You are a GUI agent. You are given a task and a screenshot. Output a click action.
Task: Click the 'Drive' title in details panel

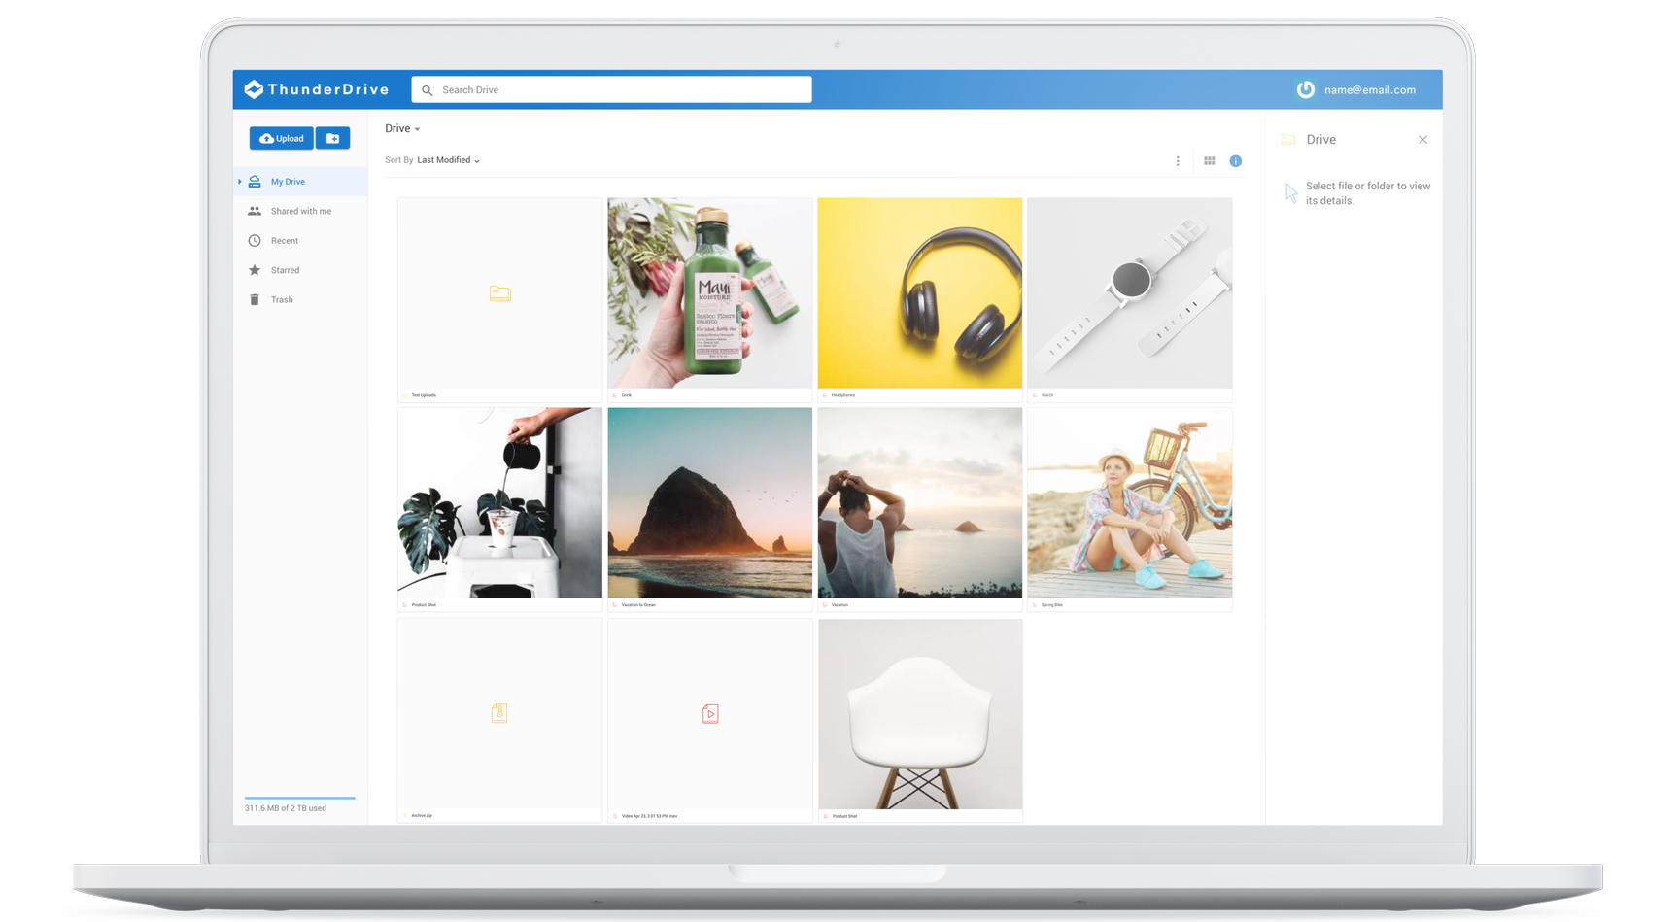tap(1321, 140)
